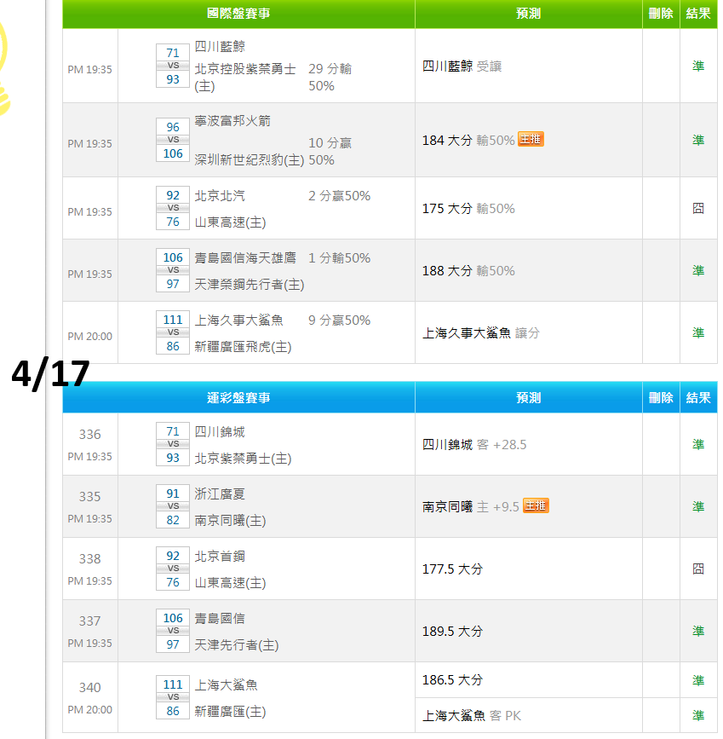Click the 主推 badge beside 184 大分
The height and width of the screenshot is (739, 723).
click(x=531, y=139)
